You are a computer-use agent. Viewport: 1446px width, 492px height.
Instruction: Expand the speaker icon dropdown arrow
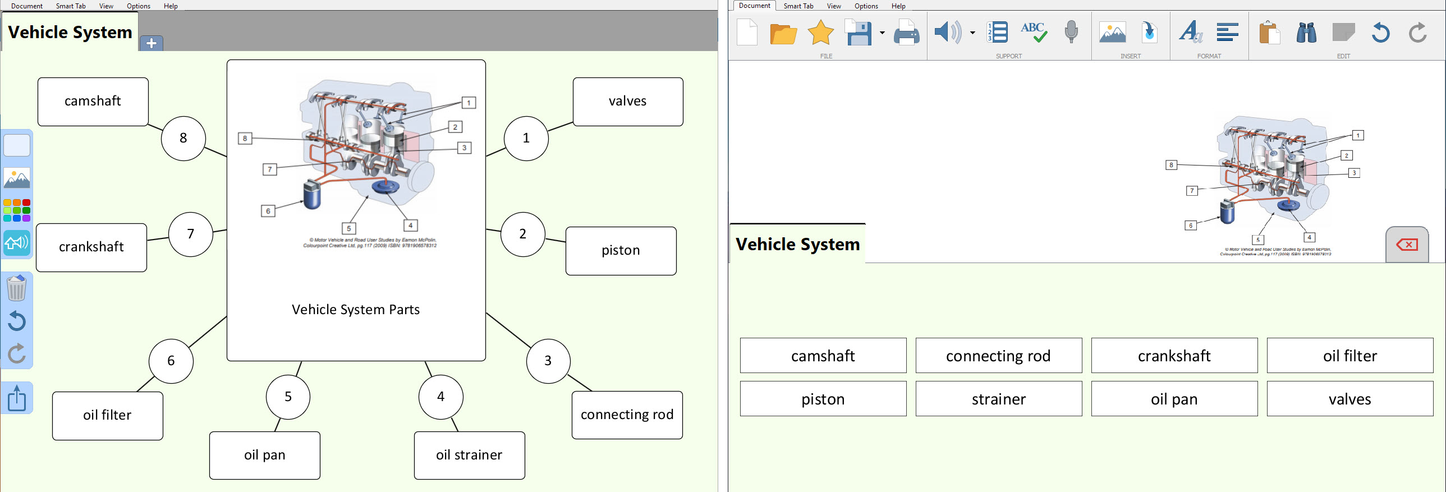coord(972,33)
